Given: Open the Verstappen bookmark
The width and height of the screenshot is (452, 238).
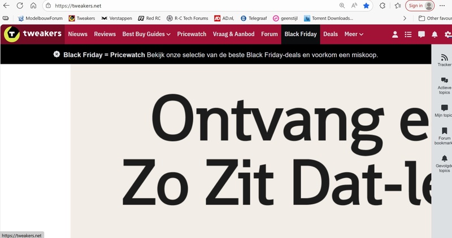Looking at the screenshot, I should coord(116,18).
